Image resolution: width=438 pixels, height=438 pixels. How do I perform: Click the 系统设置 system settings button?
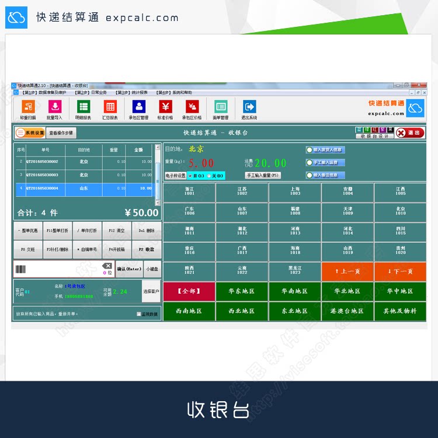[30, 133]
